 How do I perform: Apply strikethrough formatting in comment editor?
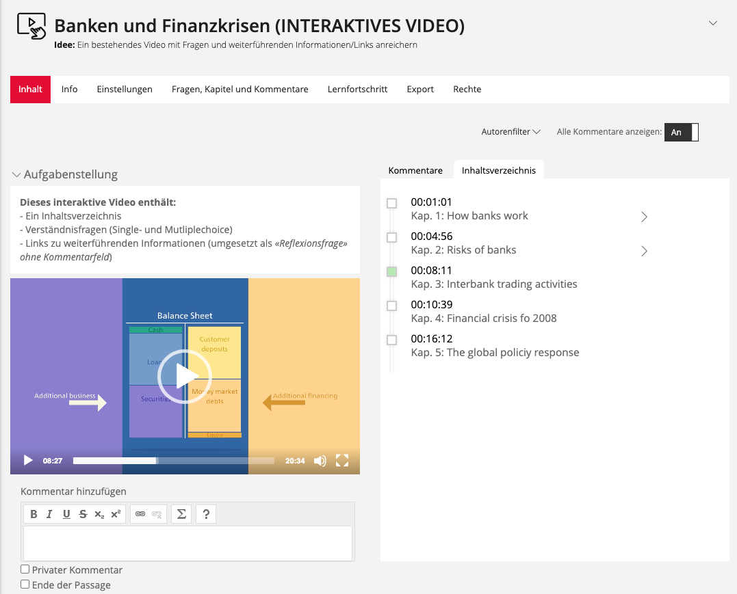click(83, 514)
